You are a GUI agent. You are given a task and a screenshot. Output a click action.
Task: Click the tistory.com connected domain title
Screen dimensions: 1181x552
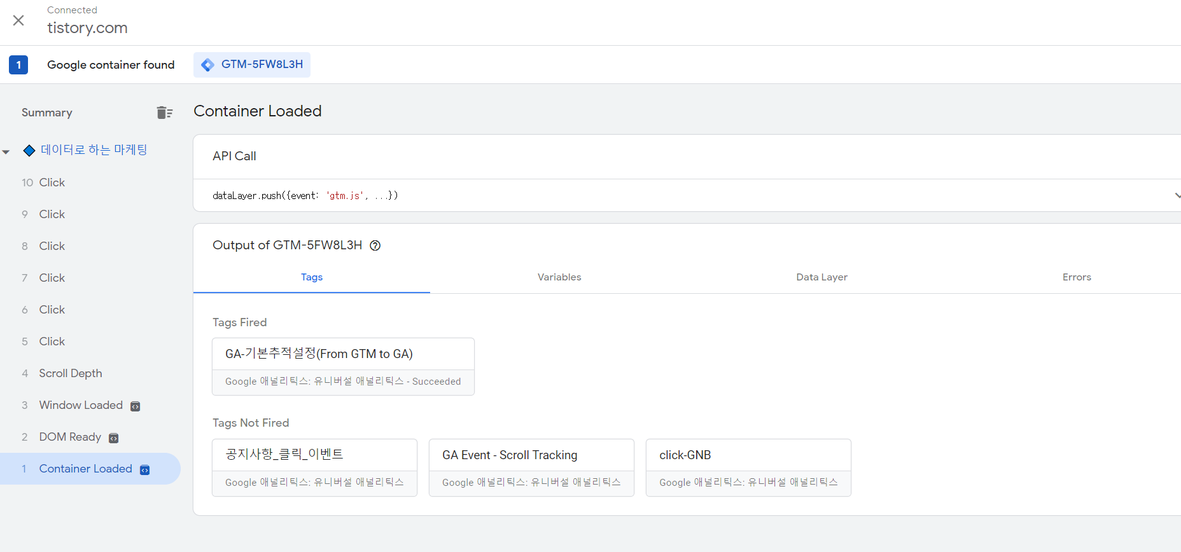(x=87, y=28)
